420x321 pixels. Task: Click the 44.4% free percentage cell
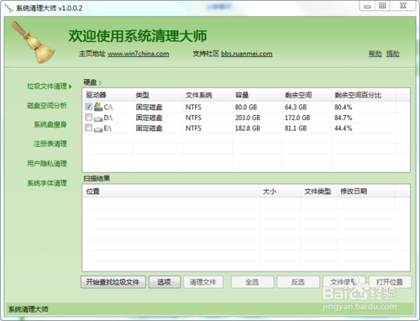[x=344, y=129]
